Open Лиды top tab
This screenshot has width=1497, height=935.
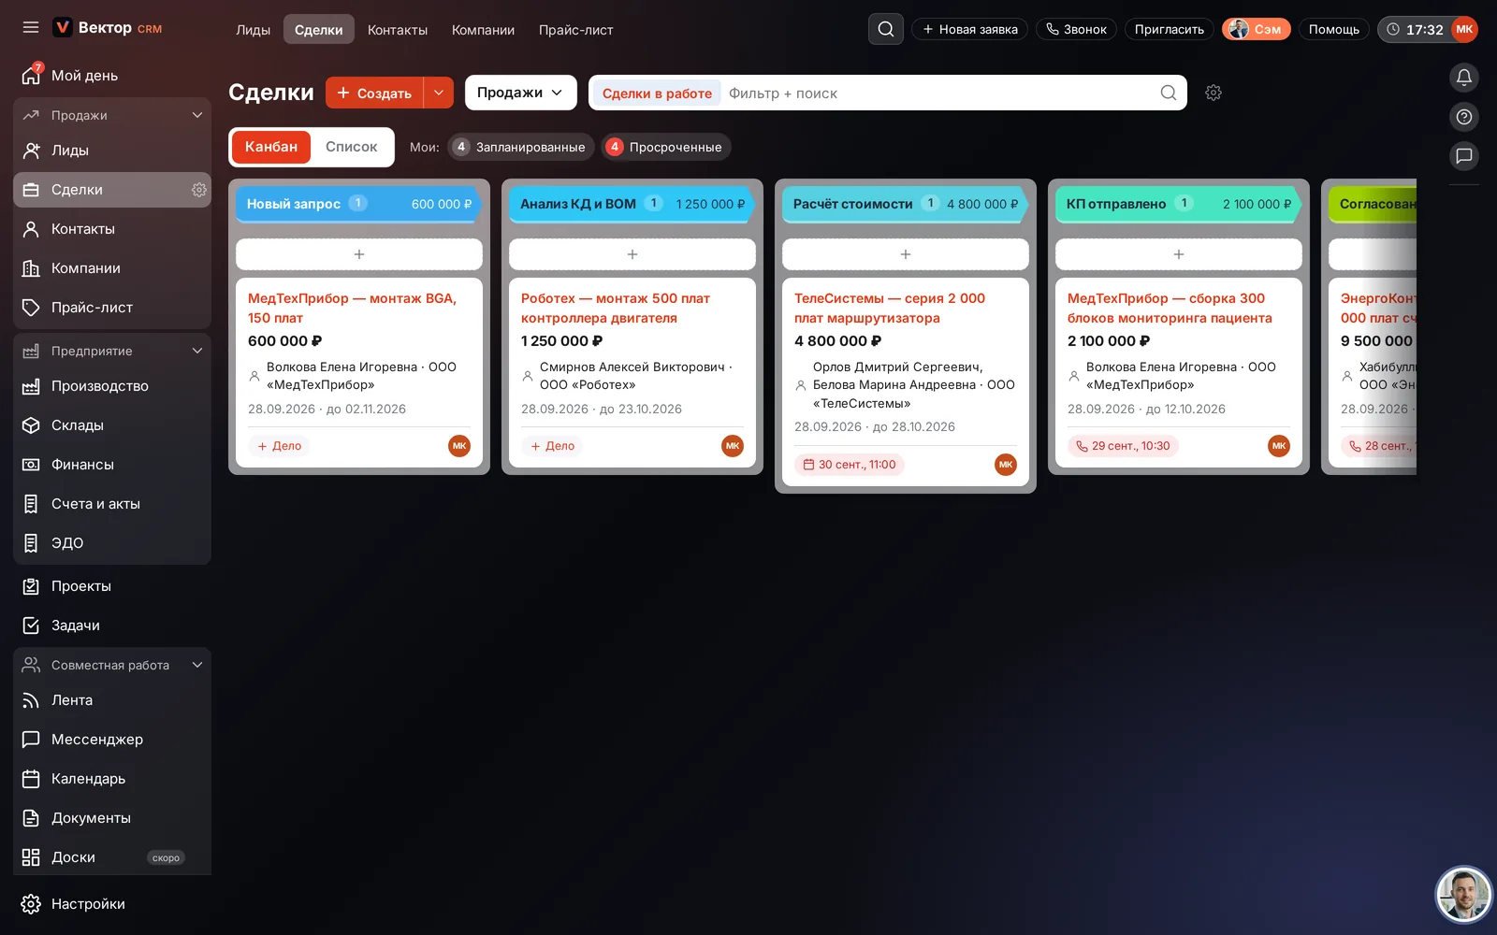(253, 30)
